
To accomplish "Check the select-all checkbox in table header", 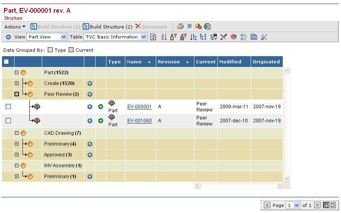I will pyautogui.click(x=6, y=62).
